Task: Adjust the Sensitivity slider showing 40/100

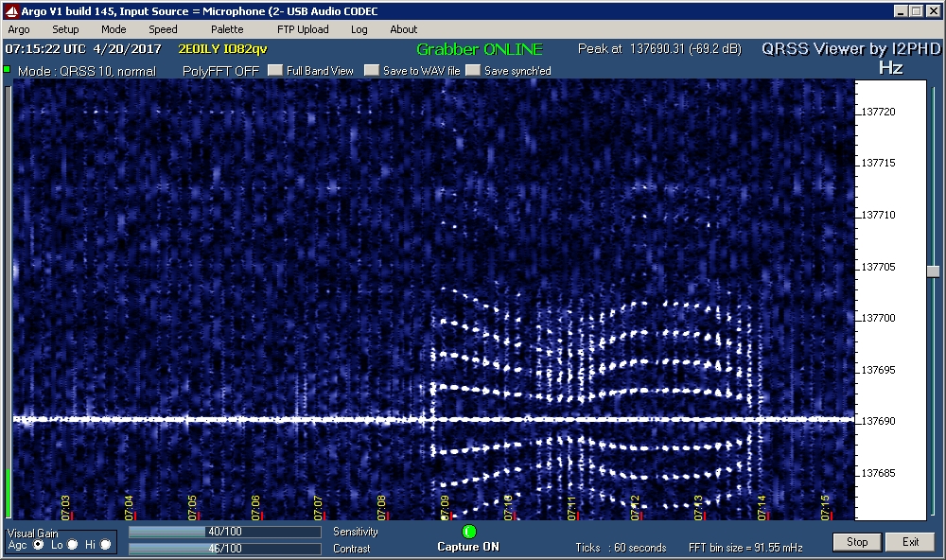Action: (224, 532)
